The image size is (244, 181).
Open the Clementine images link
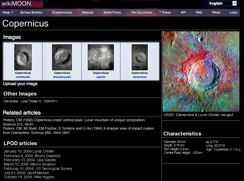(x=11, y=101)
